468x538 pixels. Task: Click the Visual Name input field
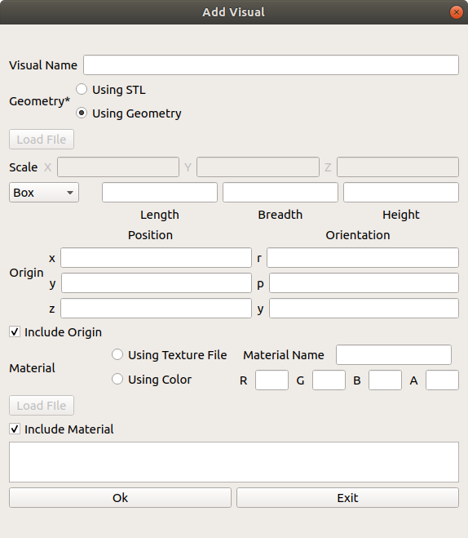click(271, 64)
